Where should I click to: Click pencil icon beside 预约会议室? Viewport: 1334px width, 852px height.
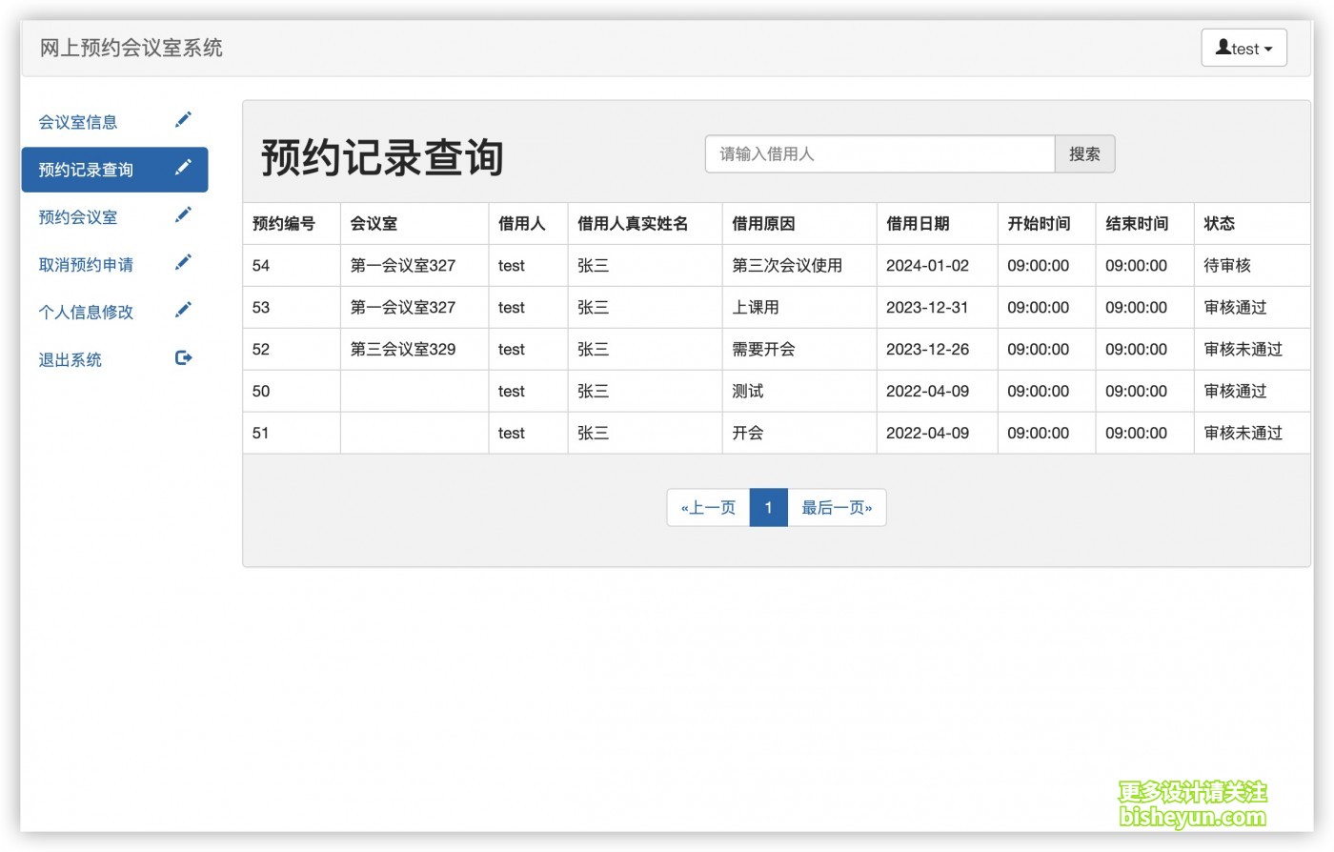point(183,215)
